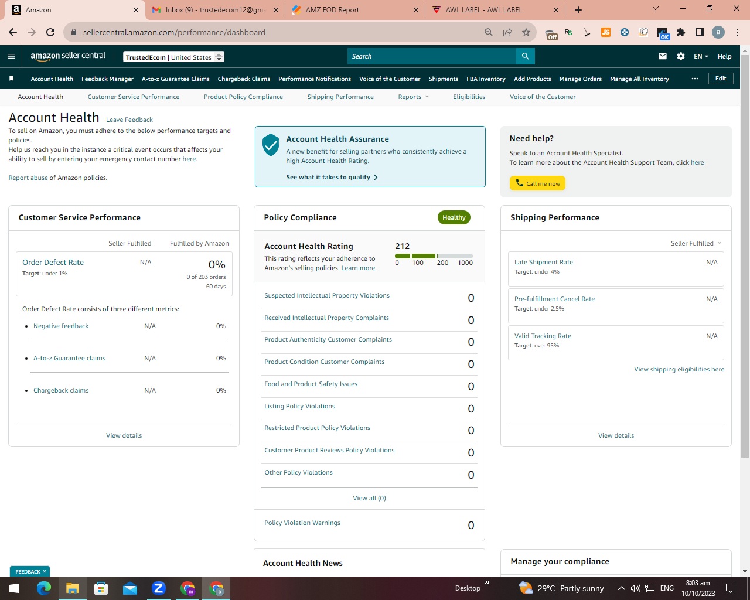
Task: Open the TrustedEcom United States marketplace switcher
Action: point(174,57)
